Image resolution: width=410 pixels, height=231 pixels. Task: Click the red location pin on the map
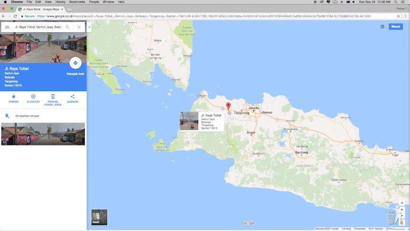(x=228, y=106)
